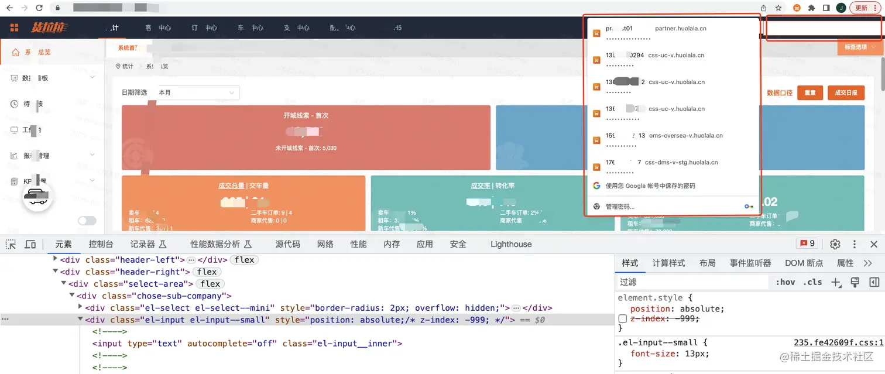Screen dimensions: 885x374
Task: Expand the header-left div node
Action: [55, 259]
